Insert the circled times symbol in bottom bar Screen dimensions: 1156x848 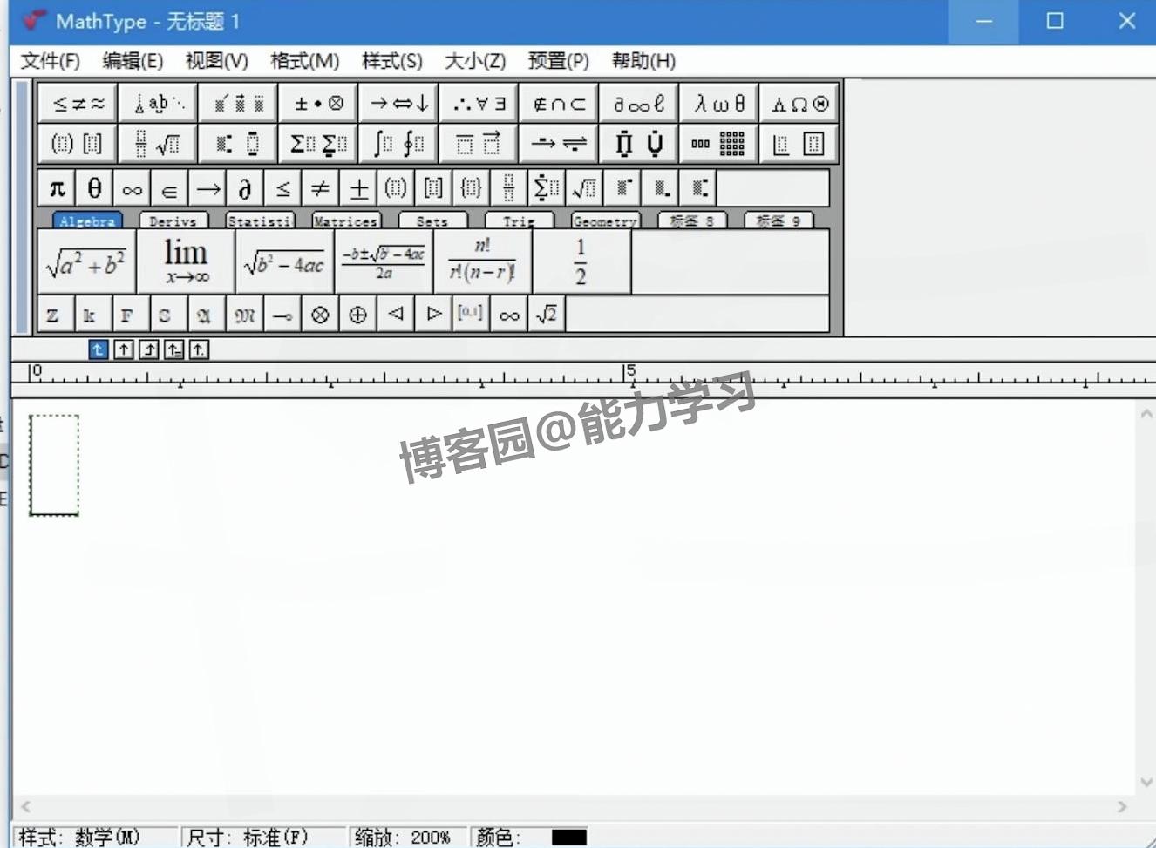coord(321,315)
